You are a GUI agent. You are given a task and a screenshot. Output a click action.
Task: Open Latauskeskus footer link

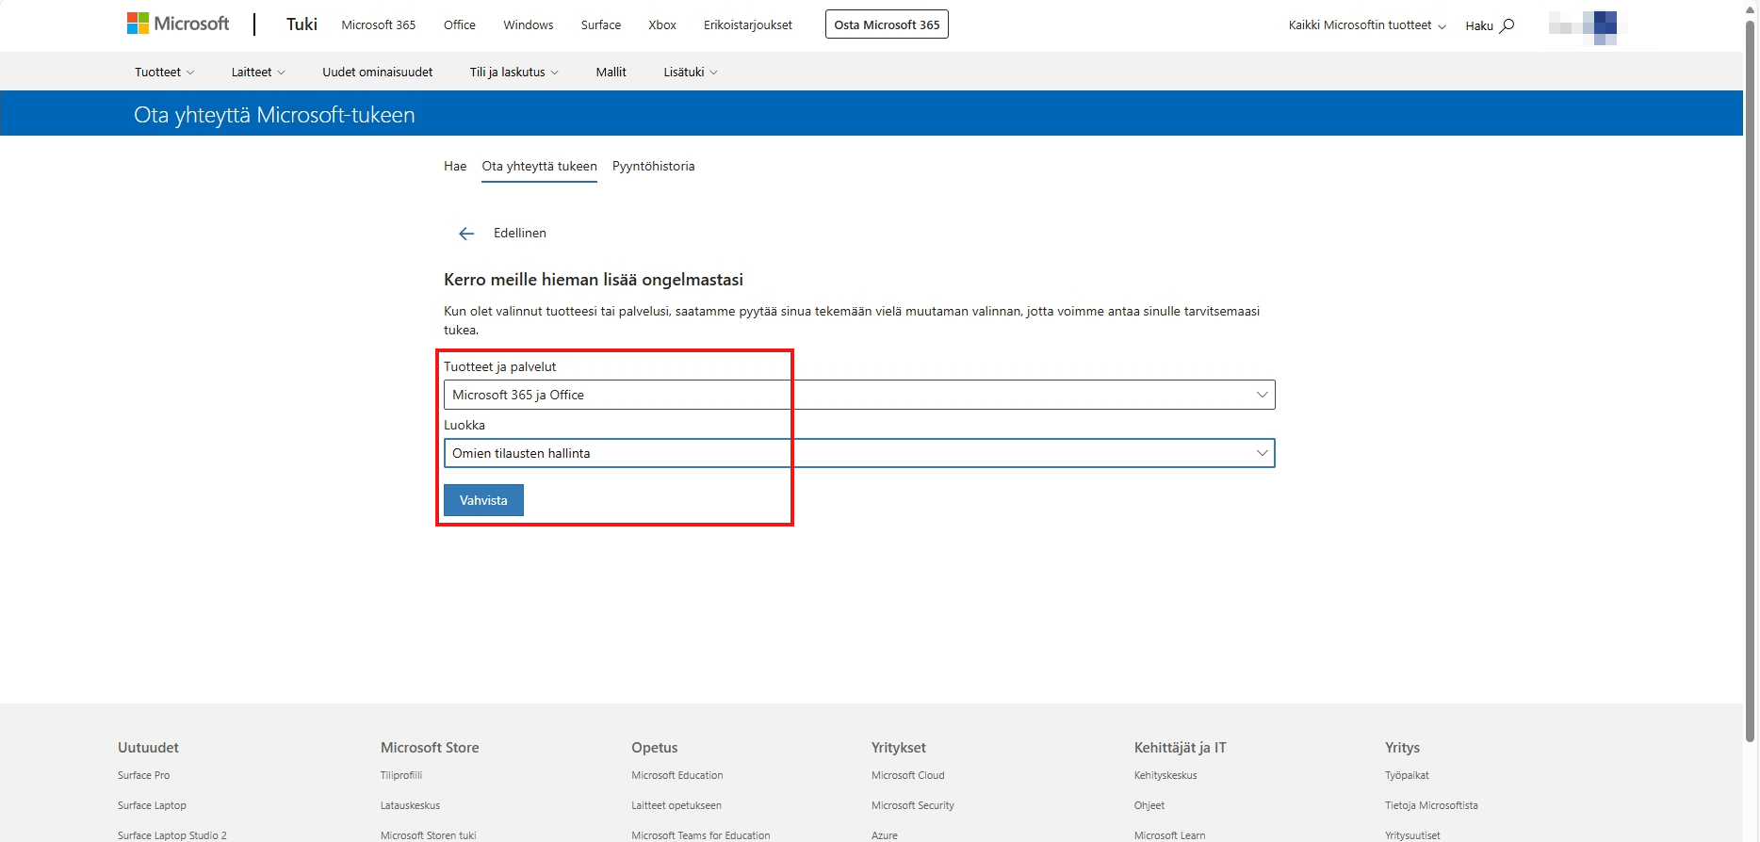tap(410, 805)
